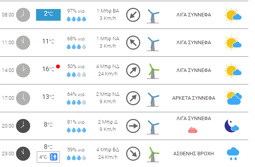Viewport: 255px width, 167px height.
Task: Click the right-pointing wind arrow at 20:00
Action: (133, 126)
